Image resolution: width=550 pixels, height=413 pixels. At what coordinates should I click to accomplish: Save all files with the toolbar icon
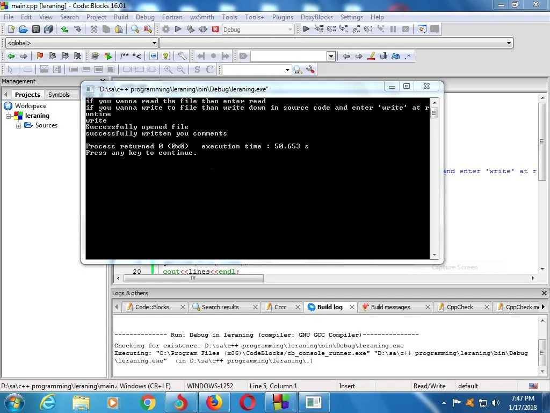48,29
